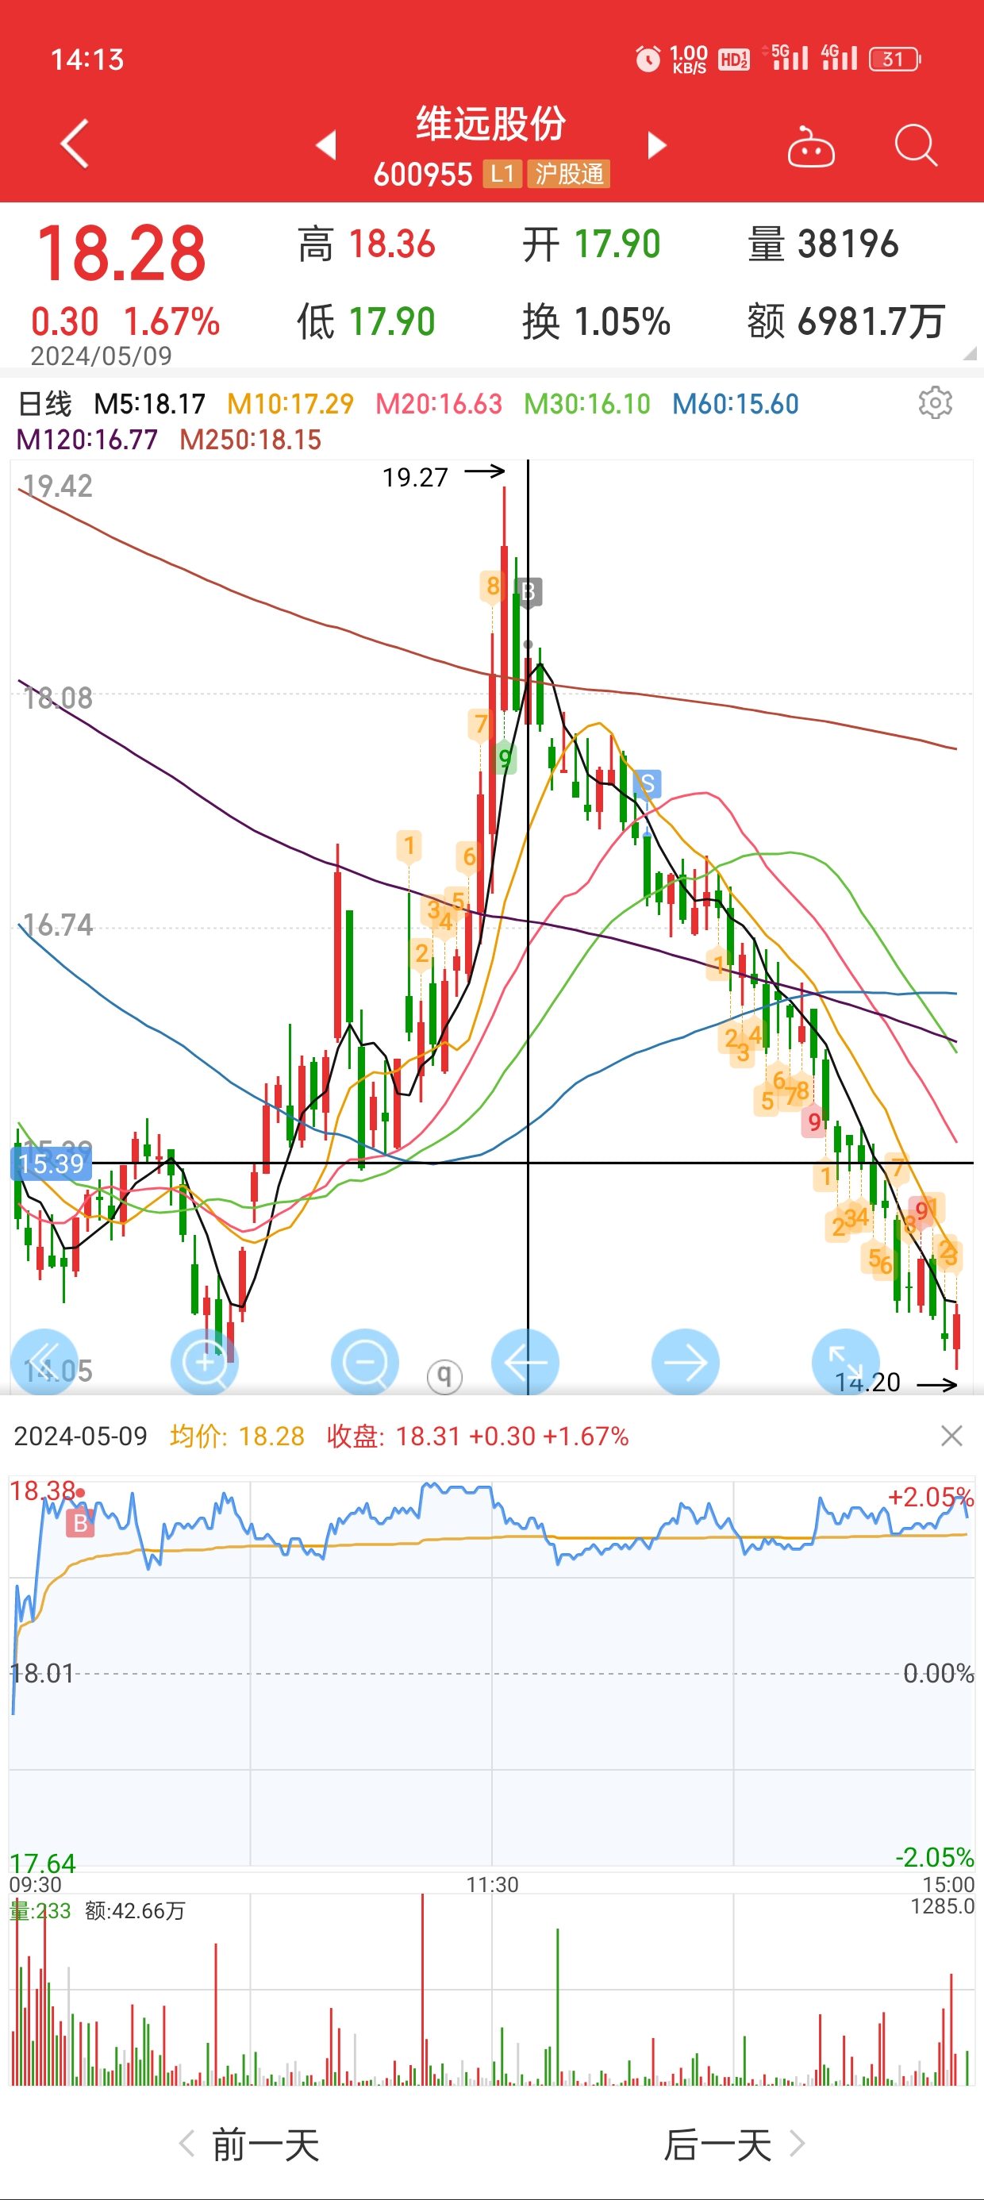The image size is (984, 2200).
Task: Open chart settings gear icon
Action: 936,402
